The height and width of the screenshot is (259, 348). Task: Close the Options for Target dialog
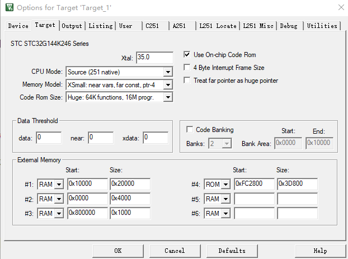click(341, 8)
